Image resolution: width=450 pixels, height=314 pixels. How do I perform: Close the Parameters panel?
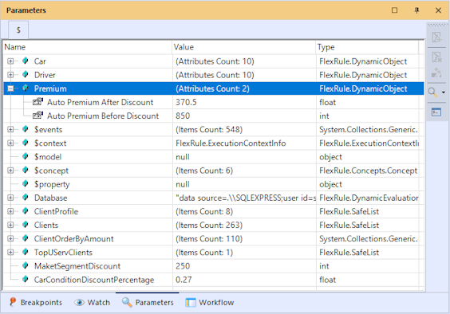(438, 10)
